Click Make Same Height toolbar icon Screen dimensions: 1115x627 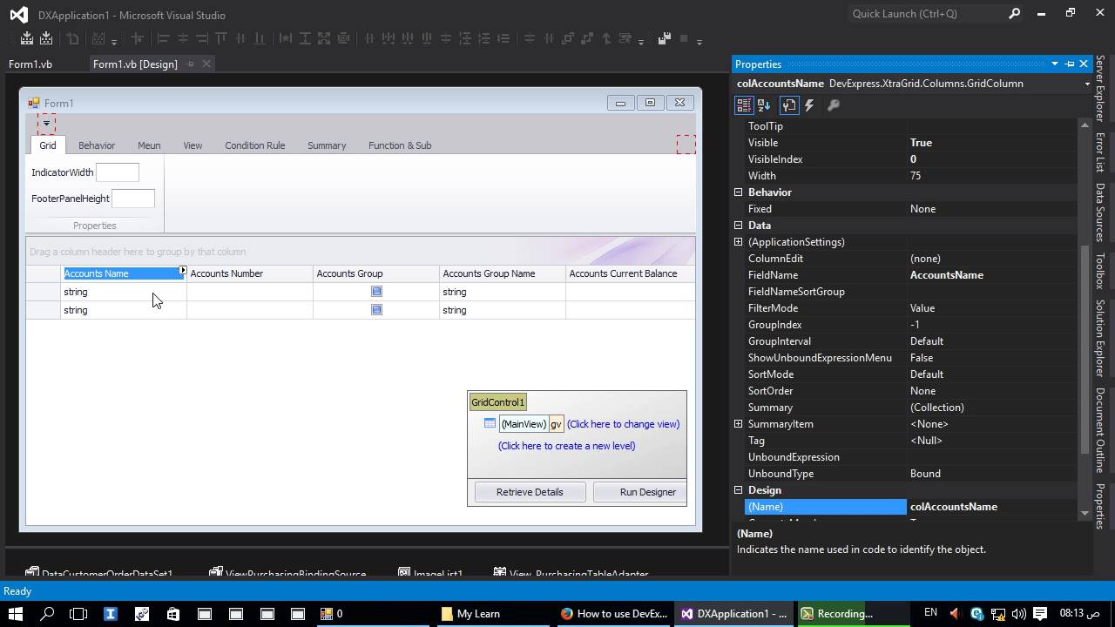(x=305, y=38)
